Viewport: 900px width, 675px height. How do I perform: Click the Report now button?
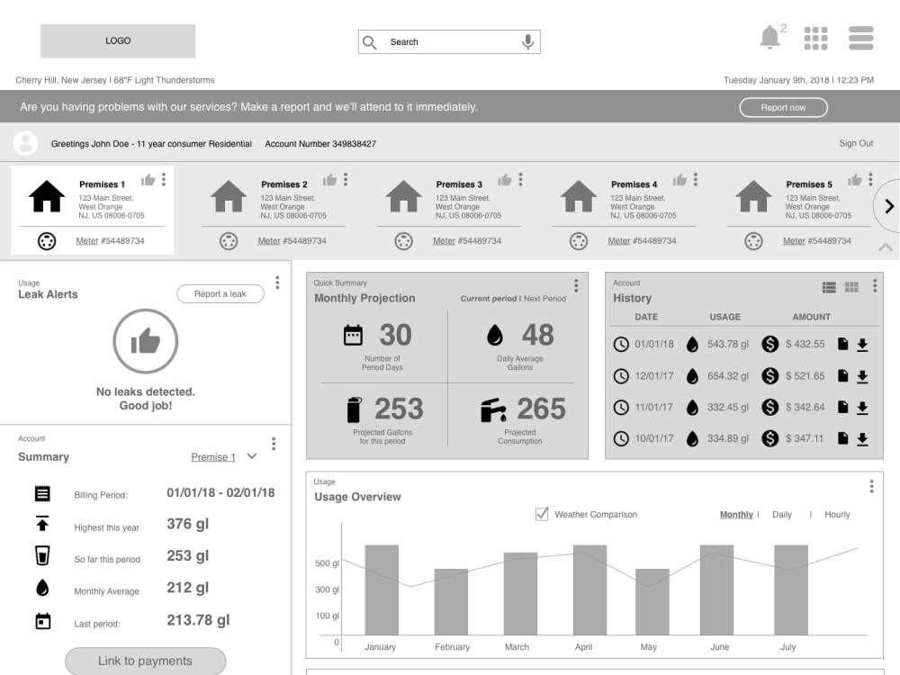783,107
